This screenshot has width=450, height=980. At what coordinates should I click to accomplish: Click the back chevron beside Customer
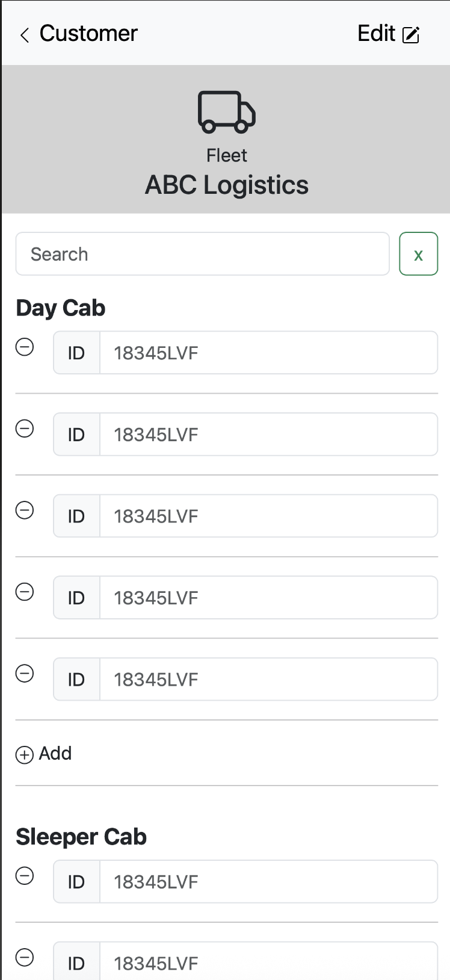25,35
